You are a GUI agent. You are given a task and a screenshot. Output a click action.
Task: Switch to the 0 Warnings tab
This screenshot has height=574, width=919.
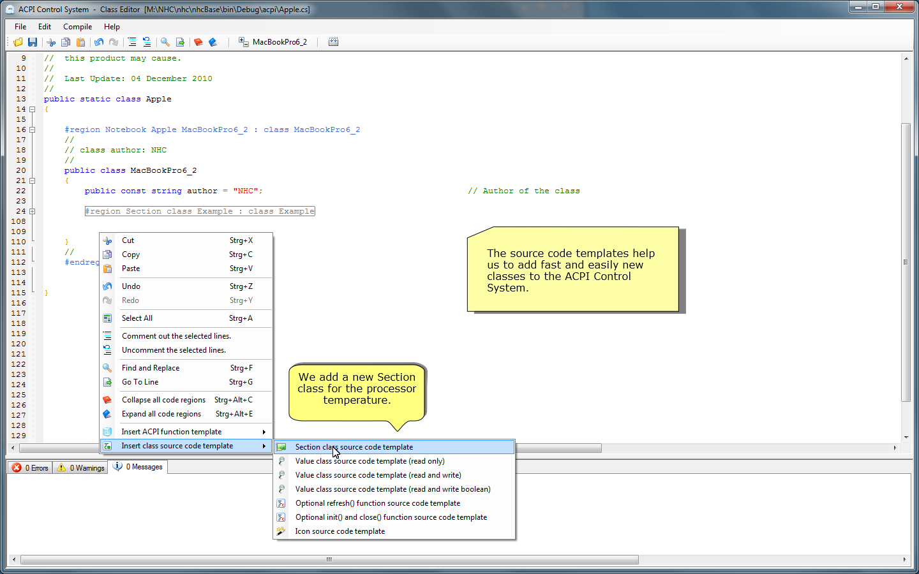click(x=81, y=467)
